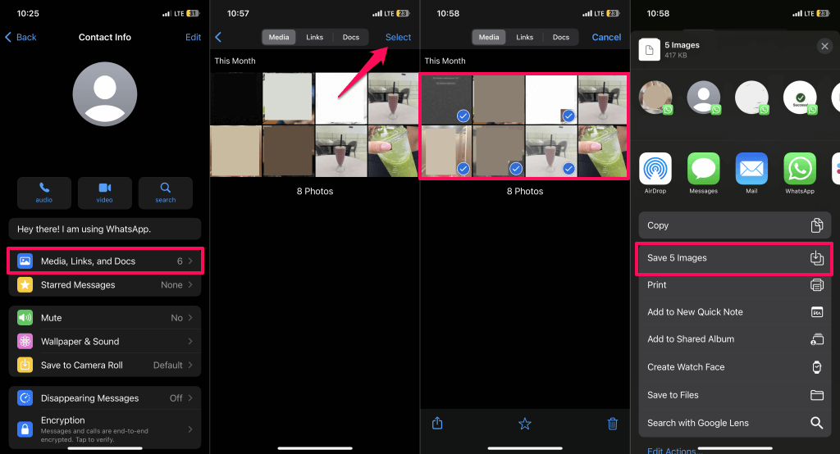840x454 pixels.
Task: Share via Messages app icon
Action: (703, 169)
